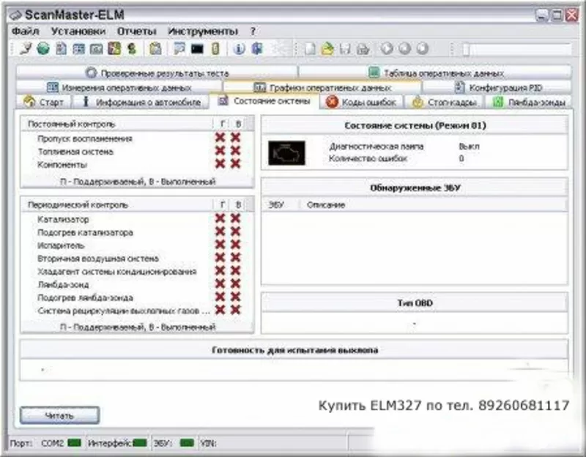
Task: Click the blue table grid toolbar icon
Action: click(x=78, y=48)
